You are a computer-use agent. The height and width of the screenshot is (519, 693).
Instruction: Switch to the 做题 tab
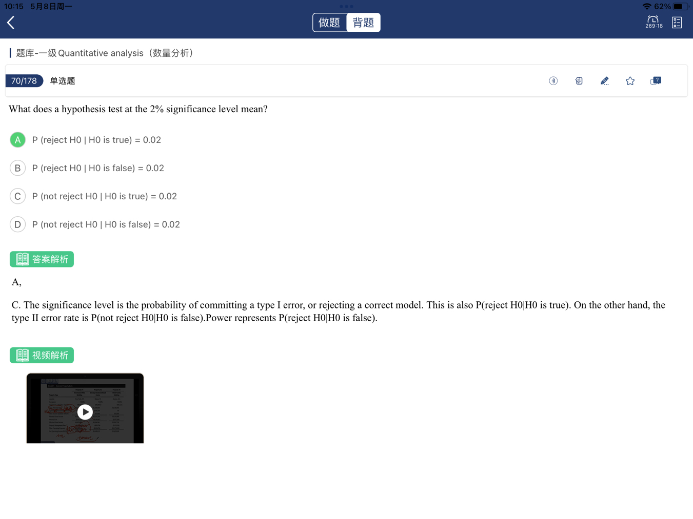tap(329, 23)
